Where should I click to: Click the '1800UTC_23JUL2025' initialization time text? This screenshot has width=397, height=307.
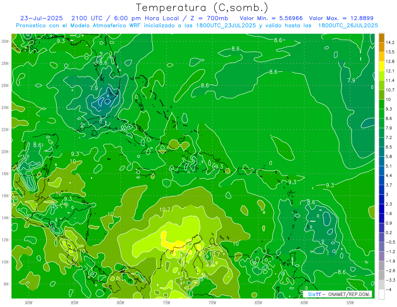point(226,25)
